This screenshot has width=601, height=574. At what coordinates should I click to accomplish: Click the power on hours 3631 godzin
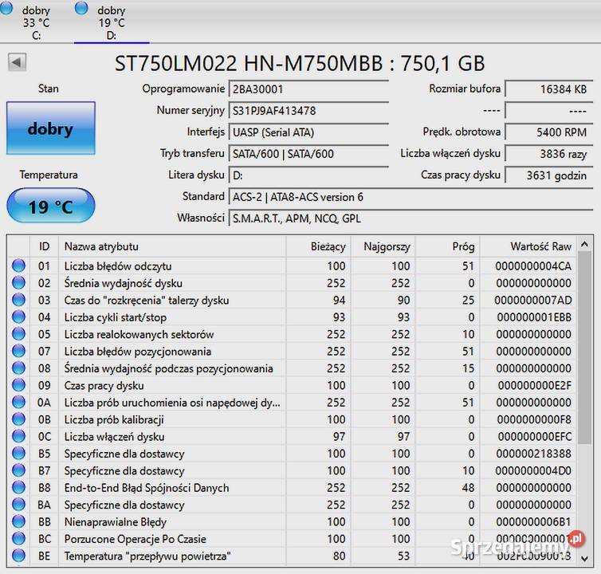(548, 175)
